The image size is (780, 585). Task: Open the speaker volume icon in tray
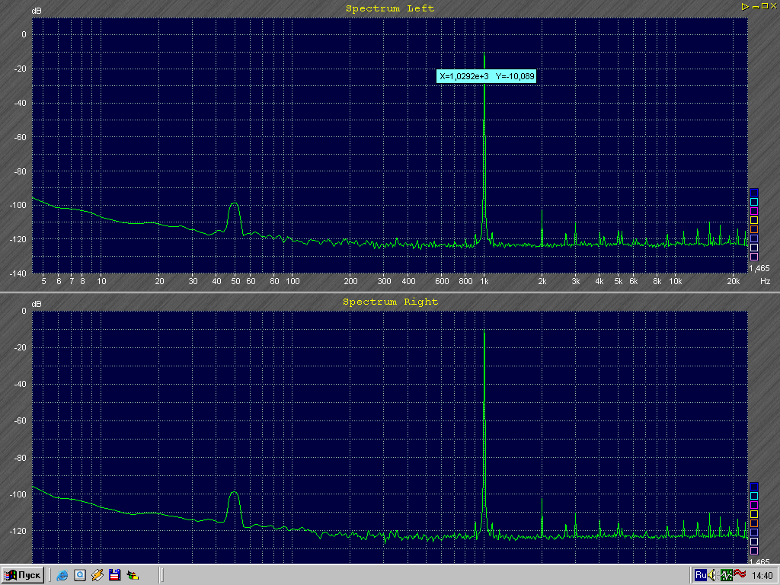tap(713, 575)
